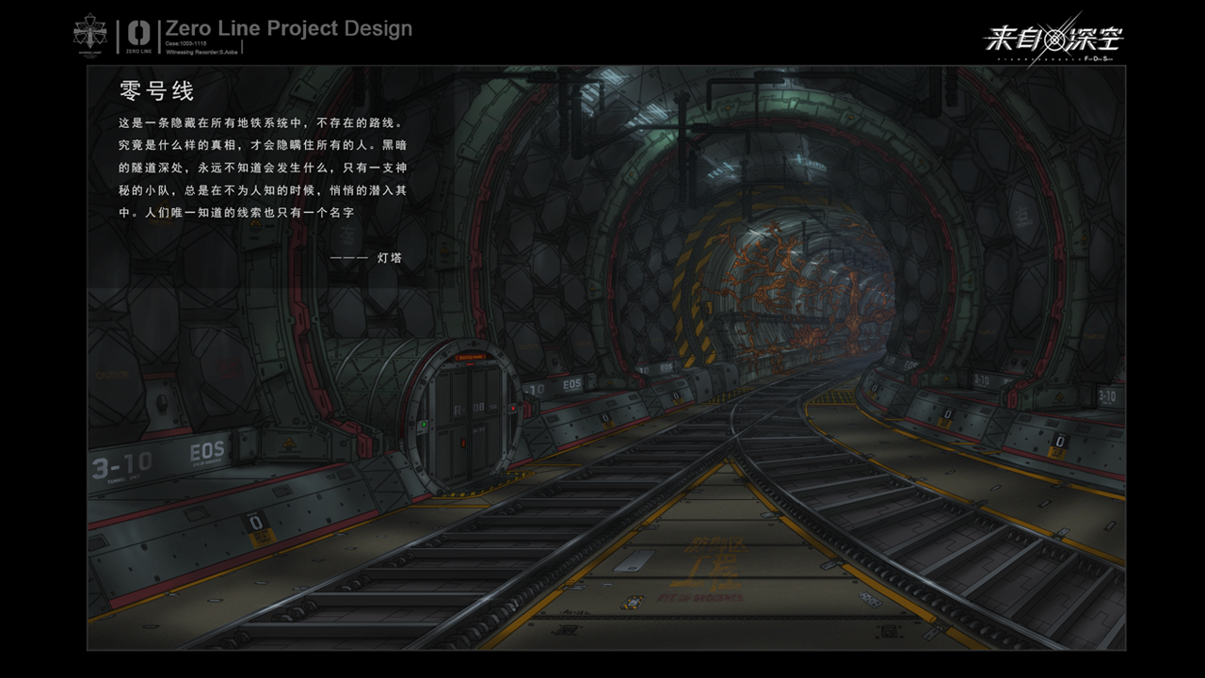The image size is (1205, 678).
Task: Click the "0" plate on the right wall
Action: [x=1060, y=442]
